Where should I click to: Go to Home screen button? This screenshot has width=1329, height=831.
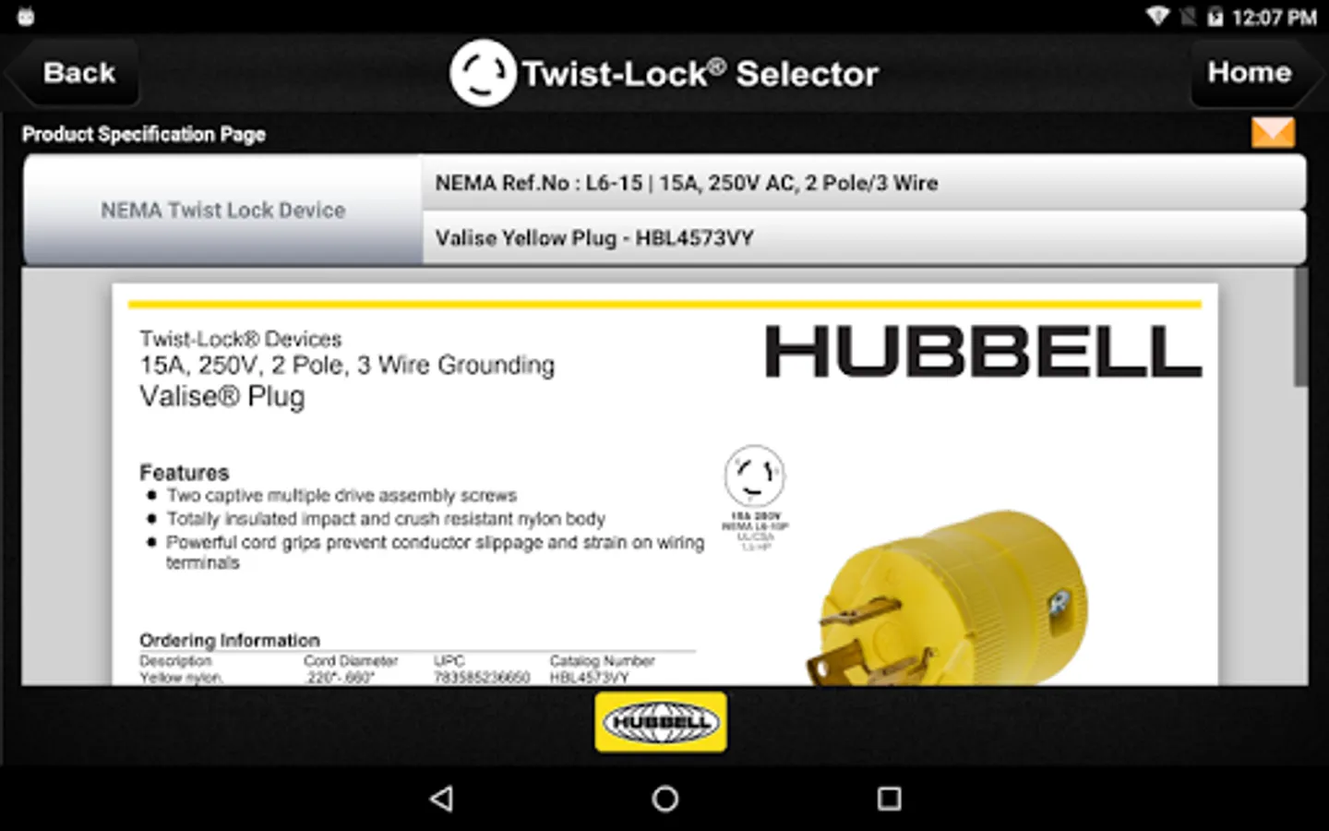tap(1253, 73)
